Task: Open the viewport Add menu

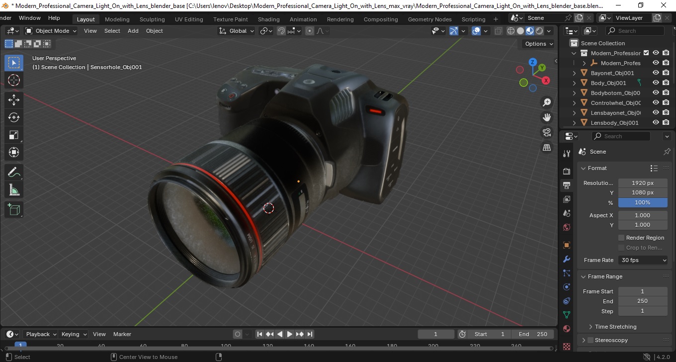Action: click(x=133, y=31)
